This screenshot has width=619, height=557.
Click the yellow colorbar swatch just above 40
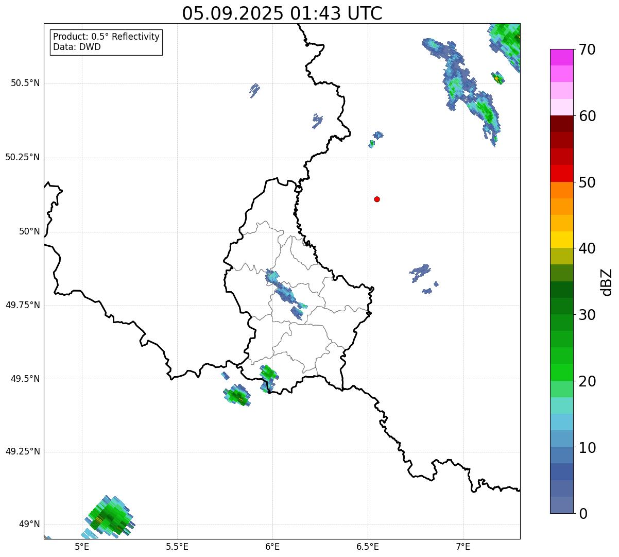click(562, 240)
